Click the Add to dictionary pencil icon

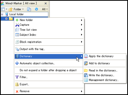pyautogui.click(x=86, y=64)
